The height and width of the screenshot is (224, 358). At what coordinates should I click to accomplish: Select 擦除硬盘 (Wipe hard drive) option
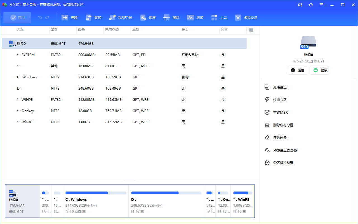coord(276,138)
